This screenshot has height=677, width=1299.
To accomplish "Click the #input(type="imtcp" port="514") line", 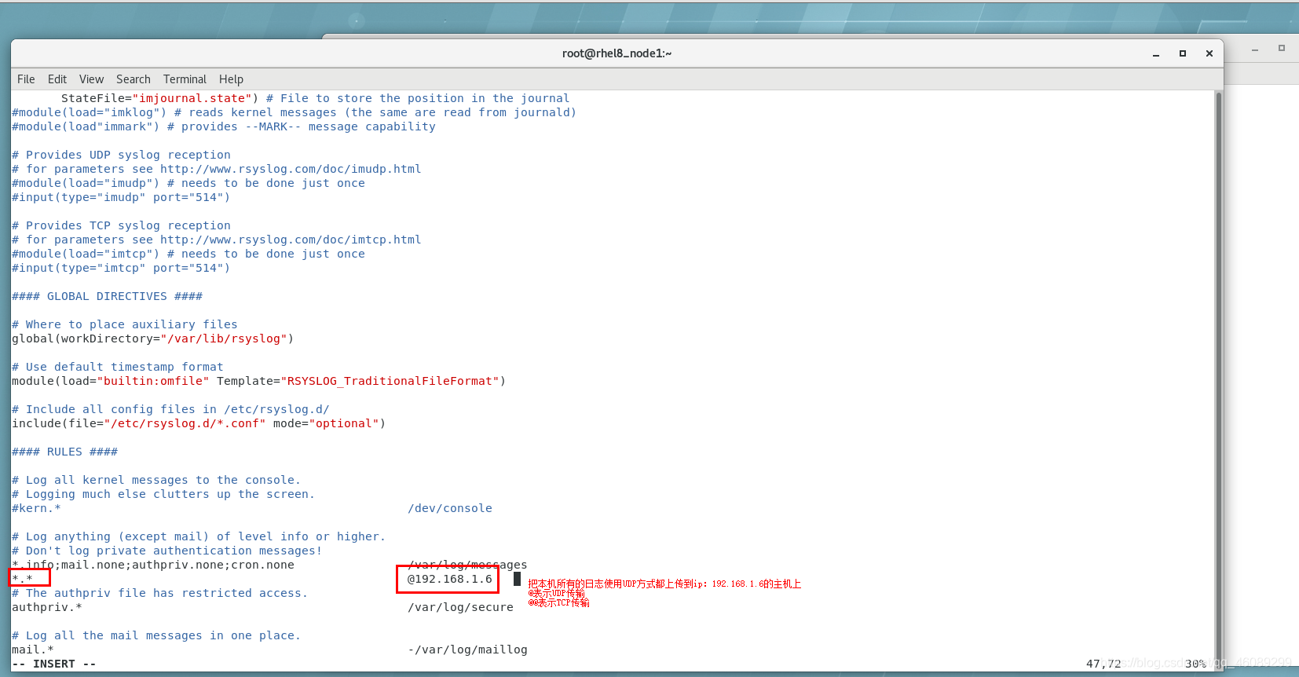I will tap(121, 268).
